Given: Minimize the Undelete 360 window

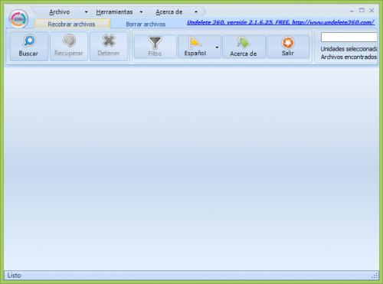Looking at the screenshot, I should point(352,11).
